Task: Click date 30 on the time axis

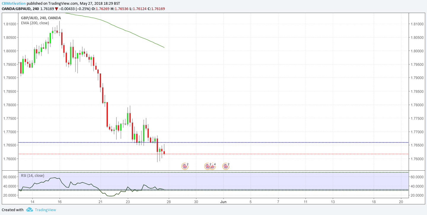Action: pyautogui.click(x=196, y=202)
